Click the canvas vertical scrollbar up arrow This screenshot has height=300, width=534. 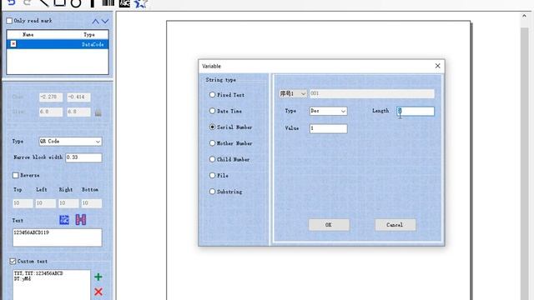click(525, 16)
